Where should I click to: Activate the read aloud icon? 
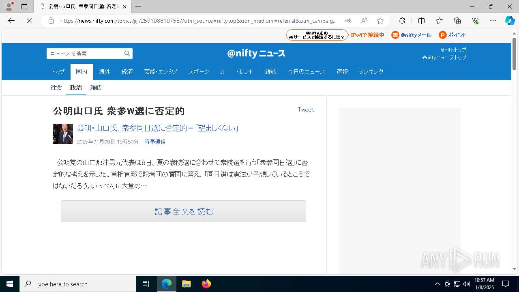click(364, 21)
